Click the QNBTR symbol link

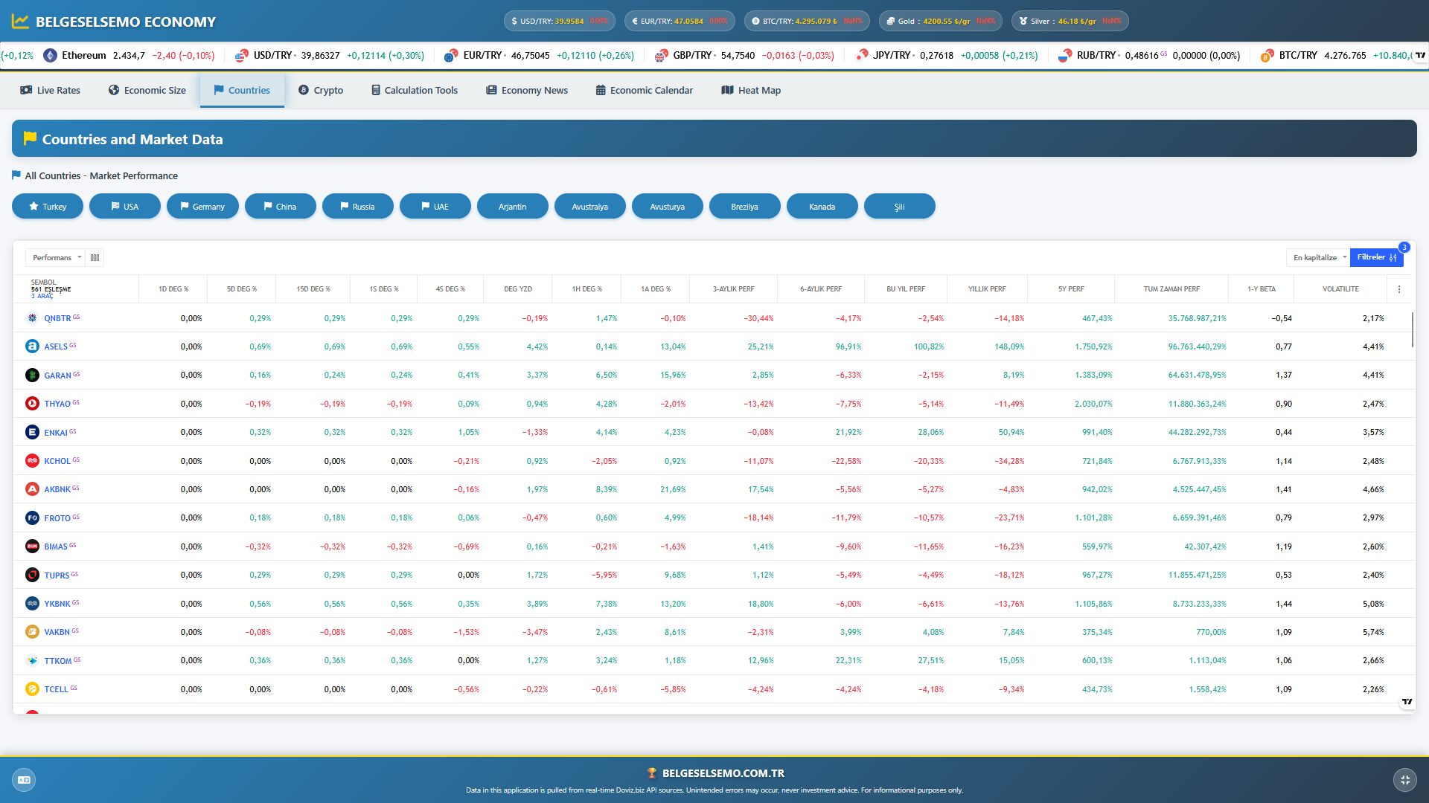point(57,318)
